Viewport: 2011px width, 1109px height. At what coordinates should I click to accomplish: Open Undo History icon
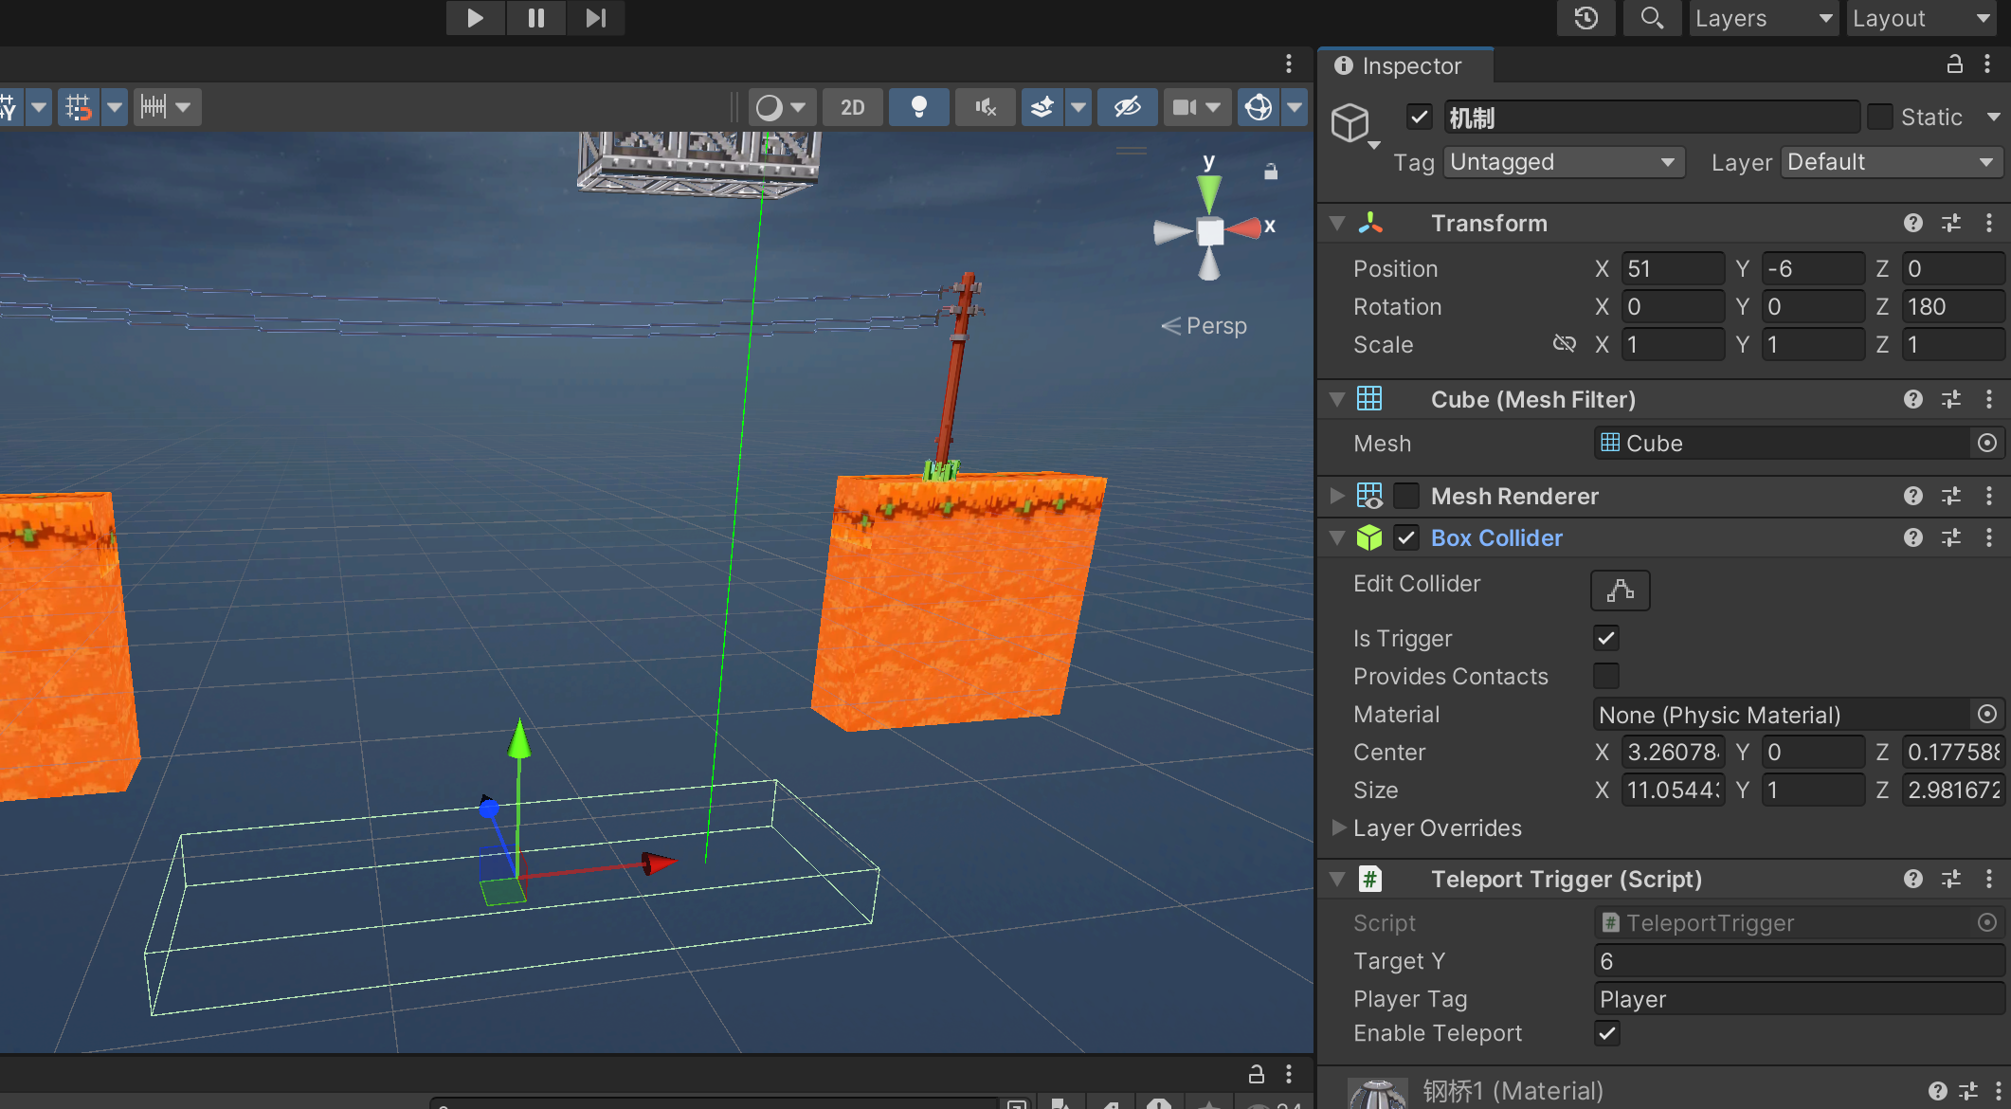1585,18
